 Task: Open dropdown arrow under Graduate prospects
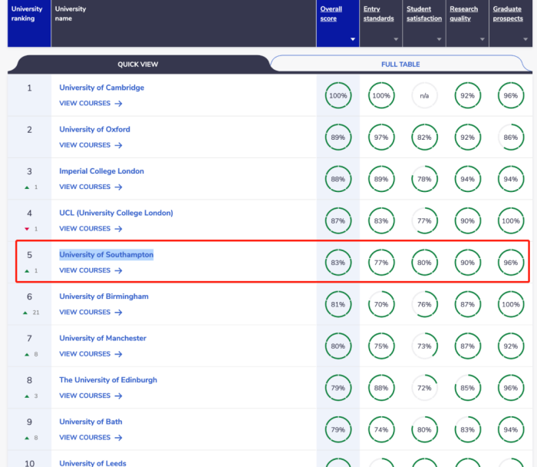click(x=525, y=39)
